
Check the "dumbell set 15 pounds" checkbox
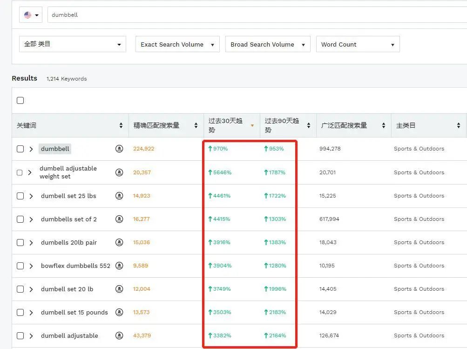click(20, 312)
